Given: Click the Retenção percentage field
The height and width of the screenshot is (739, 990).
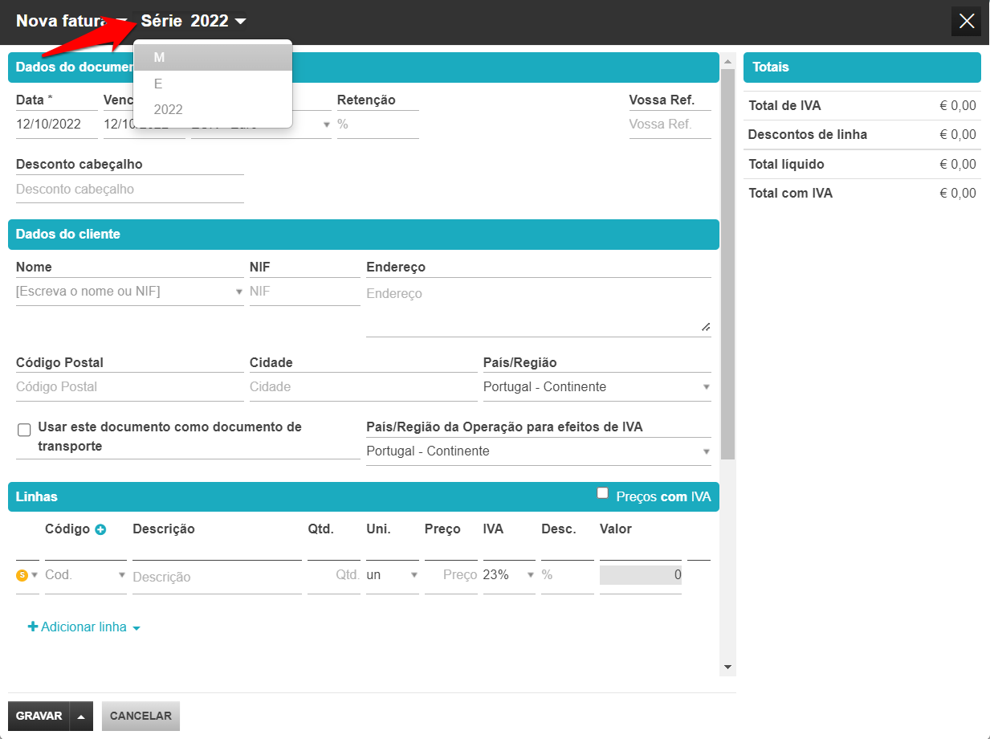Looking at the screenshot, I should tap(378, 125).
